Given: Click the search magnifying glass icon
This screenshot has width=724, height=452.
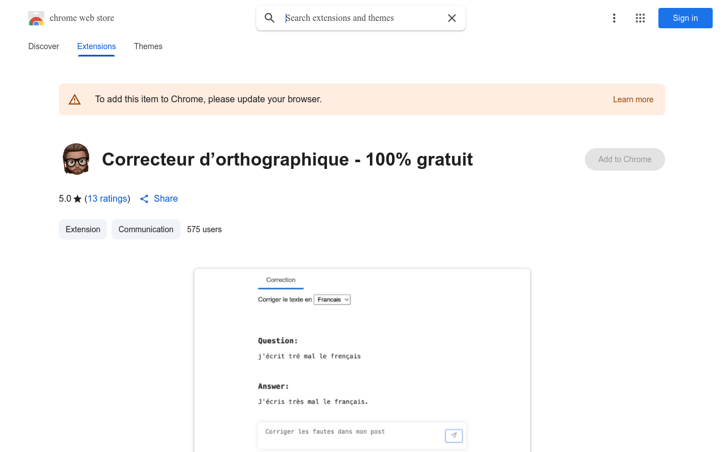Looking at the screenshot, I should point(269,18).
